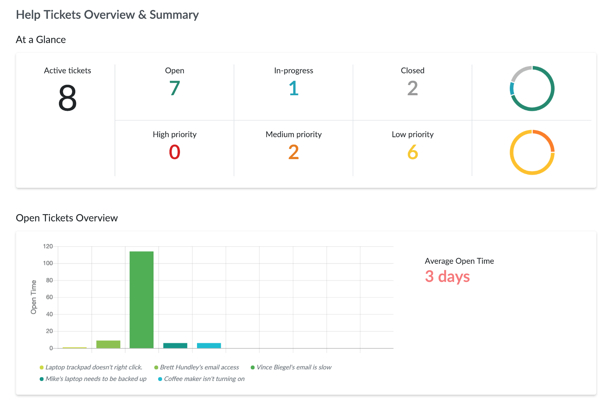
Task: Toggle legend entry Laptop trackpad doesn't right click
Action: [91, 367]
